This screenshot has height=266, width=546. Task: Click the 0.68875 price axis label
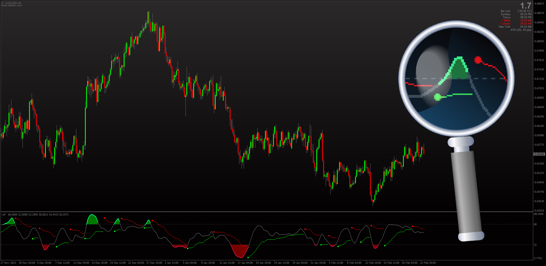pos(539,4)
